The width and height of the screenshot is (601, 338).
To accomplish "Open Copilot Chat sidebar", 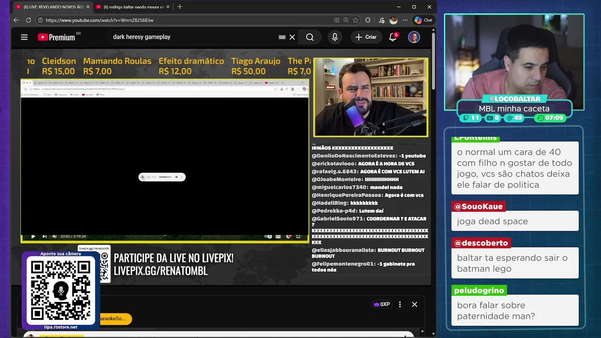I will 423,20.
